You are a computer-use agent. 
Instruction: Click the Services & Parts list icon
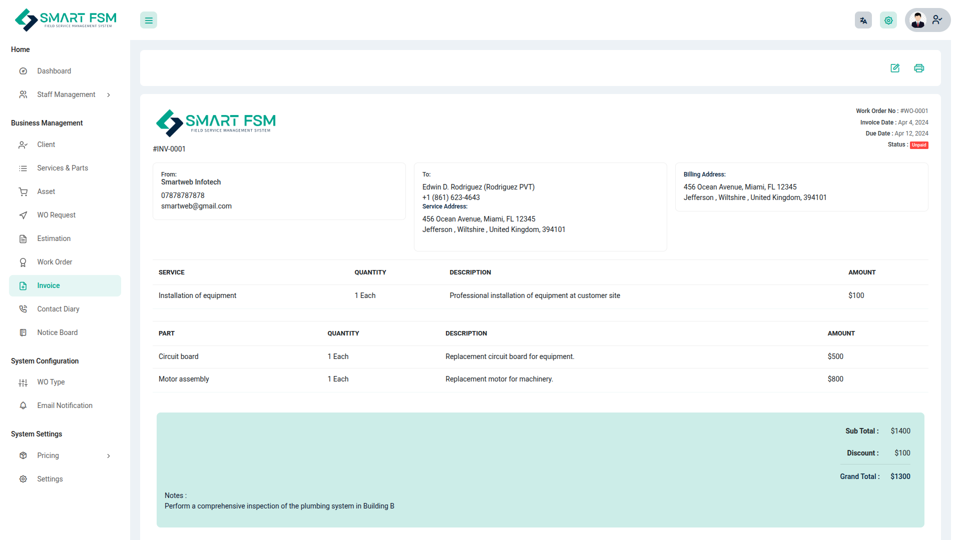23,168
